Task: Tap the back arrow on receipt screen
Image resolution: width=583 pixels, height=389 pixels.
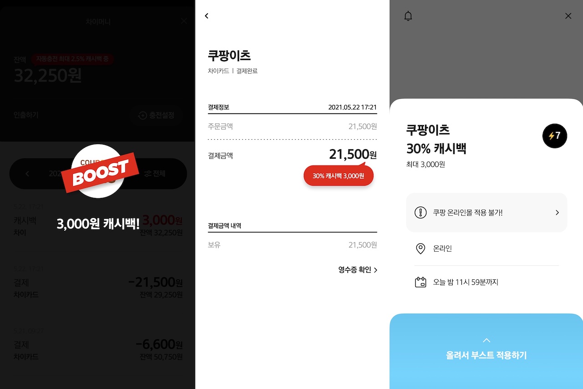Action: tap(206, 16)
